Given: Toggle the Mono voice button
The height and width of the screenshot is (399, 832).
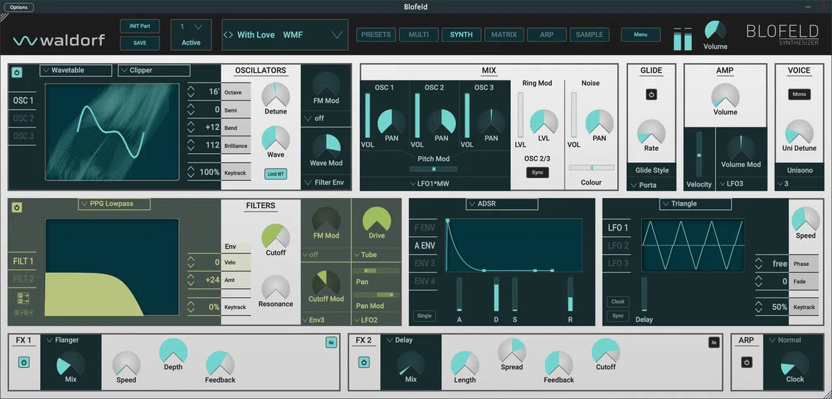Looking at the screenshot, I should click(x=799, y=94).
